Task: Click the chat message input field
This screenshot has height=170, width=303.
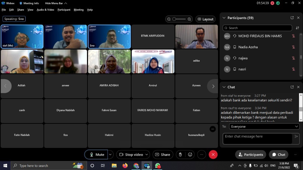Action: (257, 138)
